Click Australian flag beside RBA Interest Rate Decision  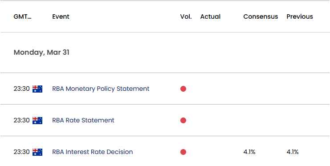(37, 152)
